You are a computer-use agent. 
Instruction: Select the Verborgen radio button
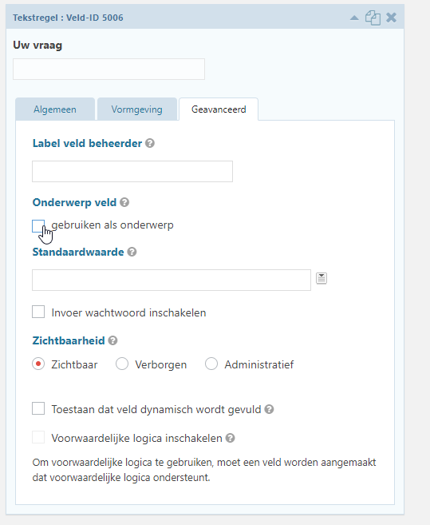tap(122, 364)
